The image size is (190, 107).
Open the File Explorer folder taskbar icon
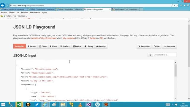click(63, 104)
